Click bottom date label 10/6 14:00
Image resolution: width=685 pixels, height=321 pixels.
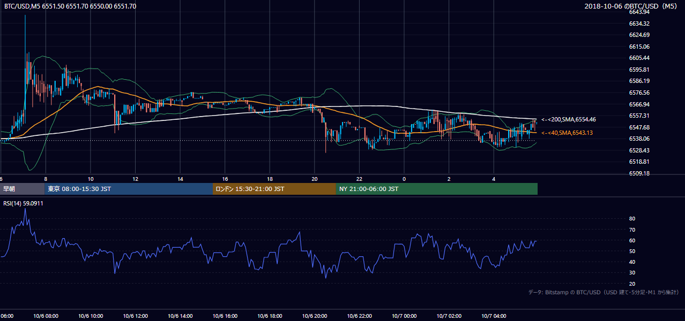click(x=181, y=316)
